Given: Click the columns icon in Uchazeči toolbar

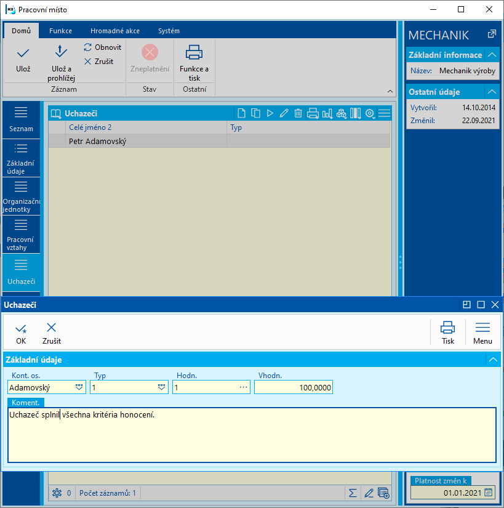Looking at the screenshot, I should 356,113.
